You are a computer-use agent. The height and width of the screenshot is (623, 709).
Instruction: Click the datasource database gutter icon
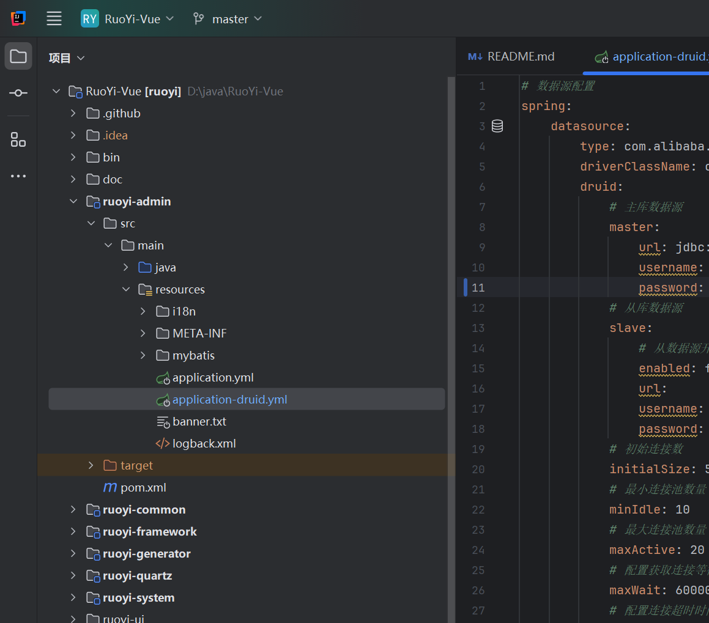click(497, 126)
